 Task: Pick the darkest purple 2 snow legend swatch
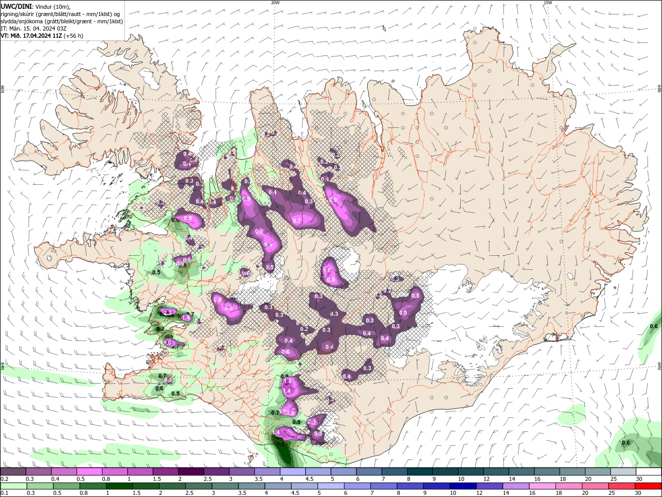tap(191, 472)
